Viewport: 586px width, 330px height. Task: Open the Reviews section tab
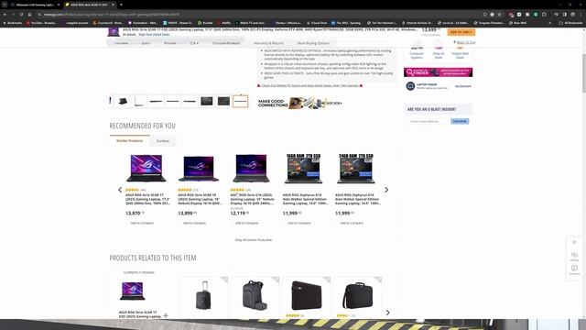[x=169, y=43]
